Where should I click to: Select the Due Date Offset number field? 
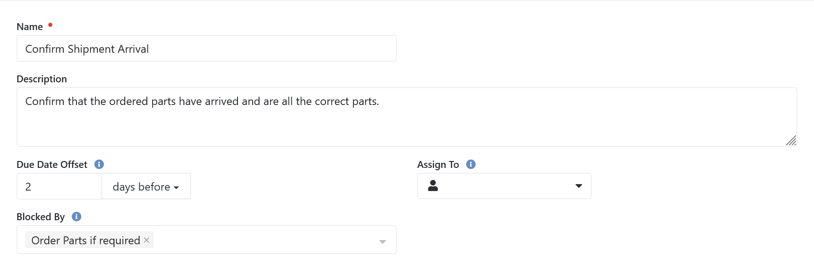pyautogui.click(x=59, y=186)
